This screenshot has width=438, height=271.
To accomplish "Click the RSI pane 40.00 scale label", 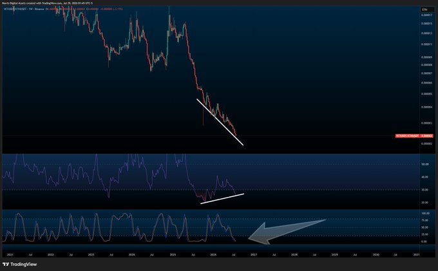I will (x=425, y=177).
